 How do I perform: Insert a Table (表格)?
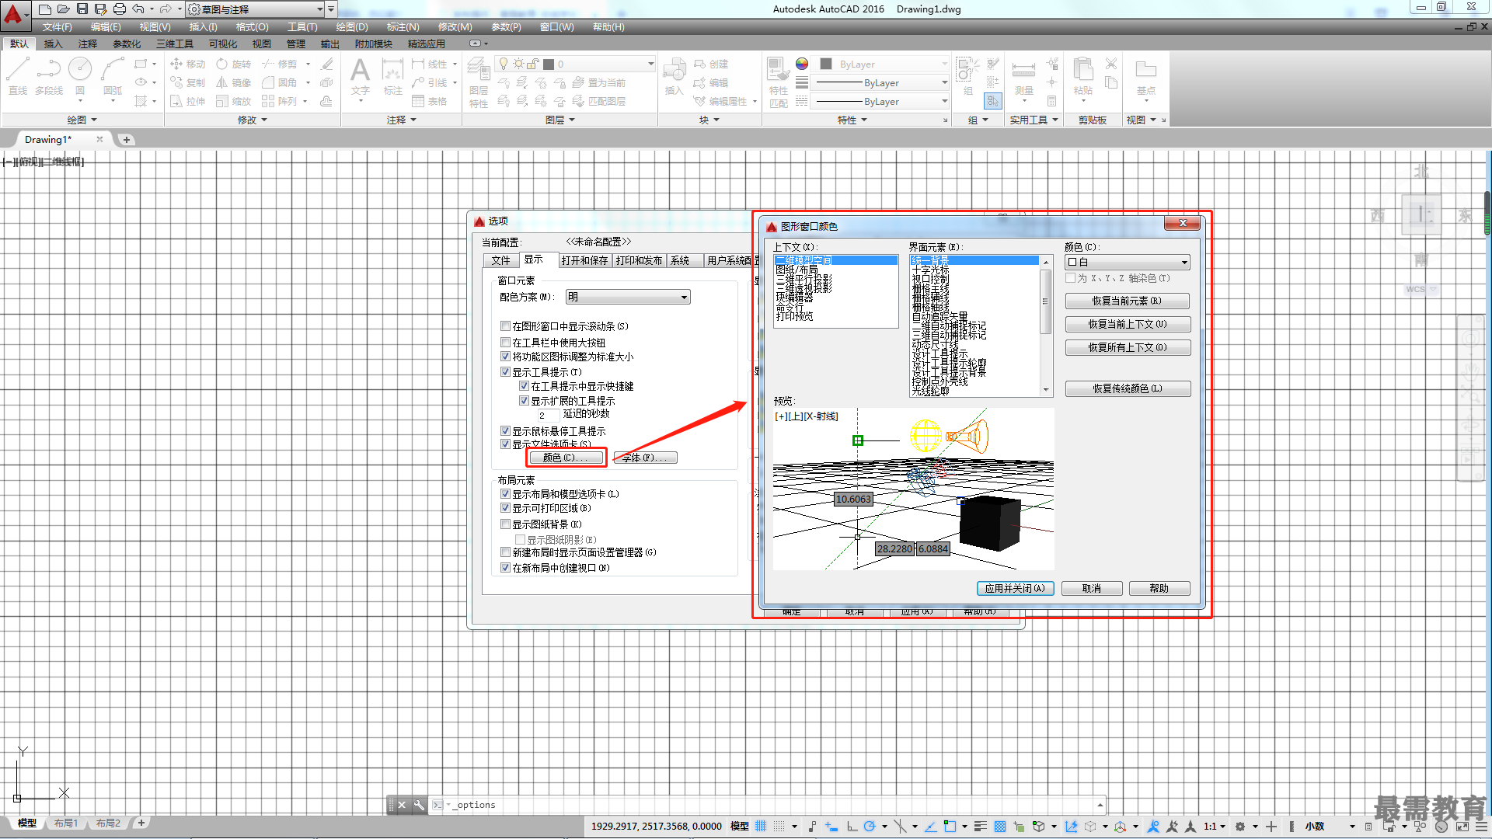430,101
